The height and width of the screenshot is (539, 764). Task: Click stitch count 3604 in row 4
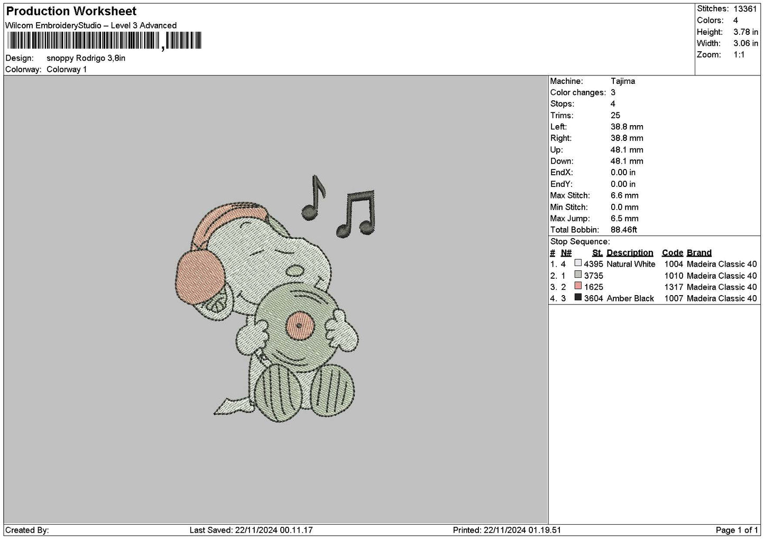tap(593, 298)
